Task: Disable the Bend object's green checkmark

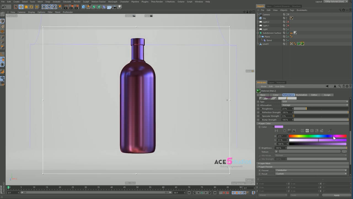Action: [288, 40]
